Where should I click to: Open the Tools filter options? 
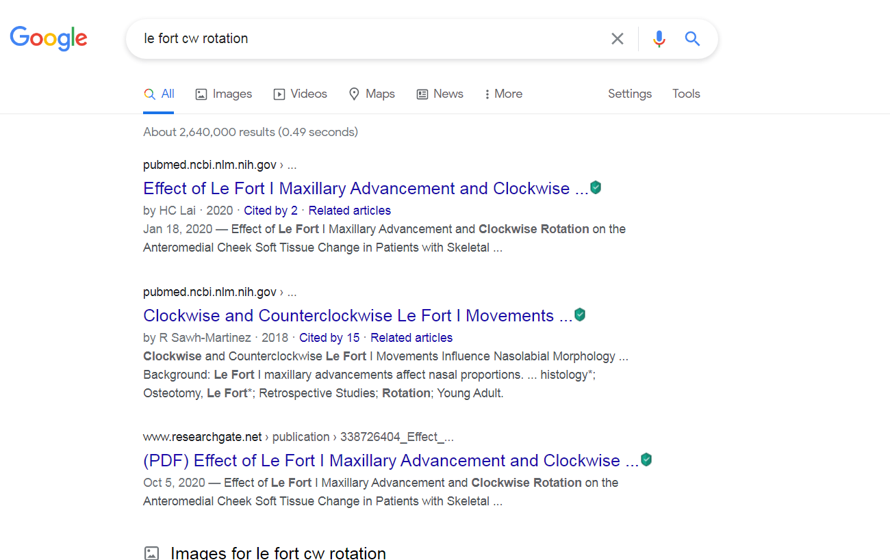click(686, 94)
